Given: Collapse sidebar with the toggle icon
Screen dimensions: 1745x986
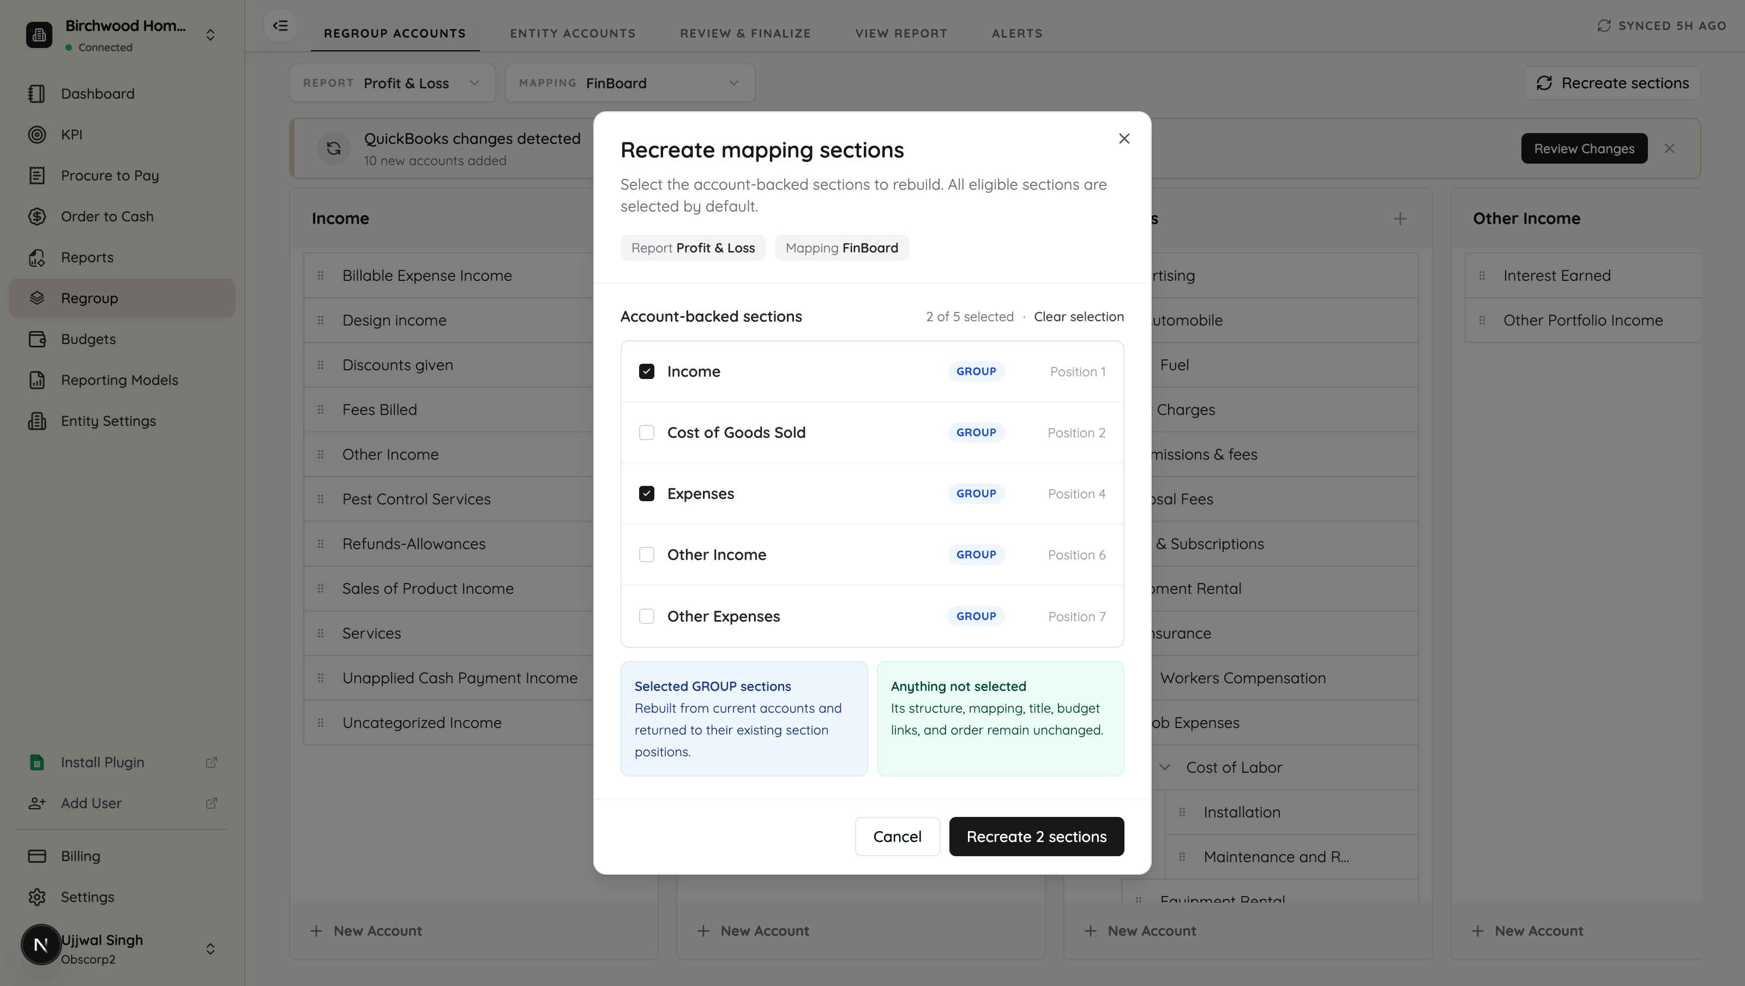Looking at the screenshot, I should (280, 26).
